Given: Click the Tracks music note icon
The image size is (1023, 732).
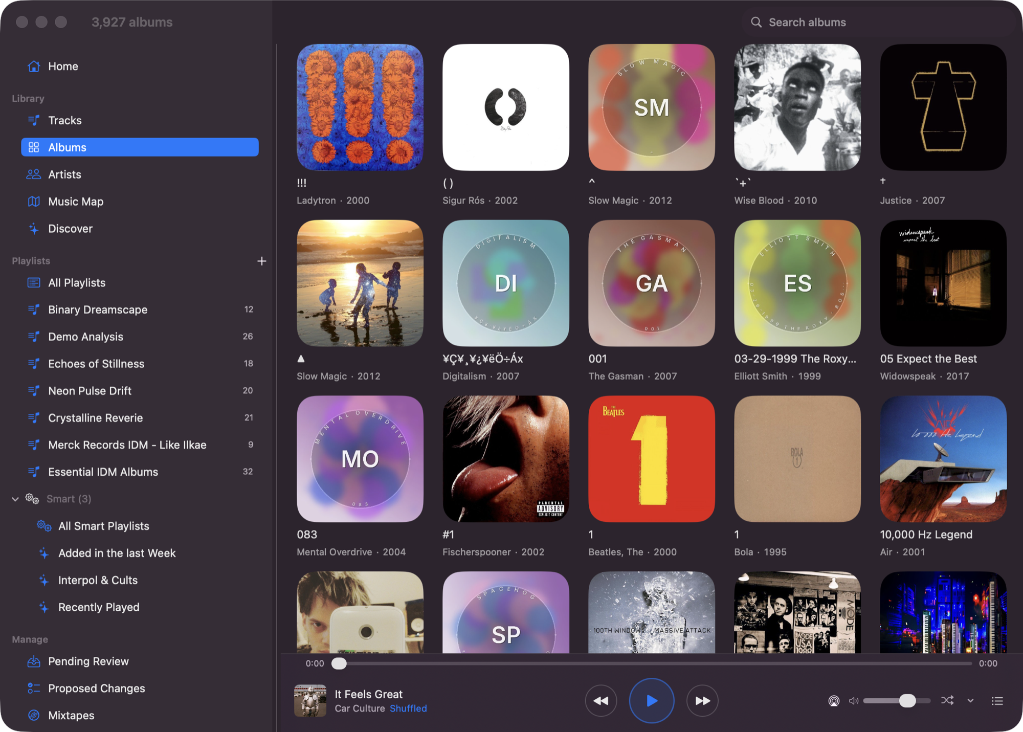Looking at the screenshot, I should (34, 121).
